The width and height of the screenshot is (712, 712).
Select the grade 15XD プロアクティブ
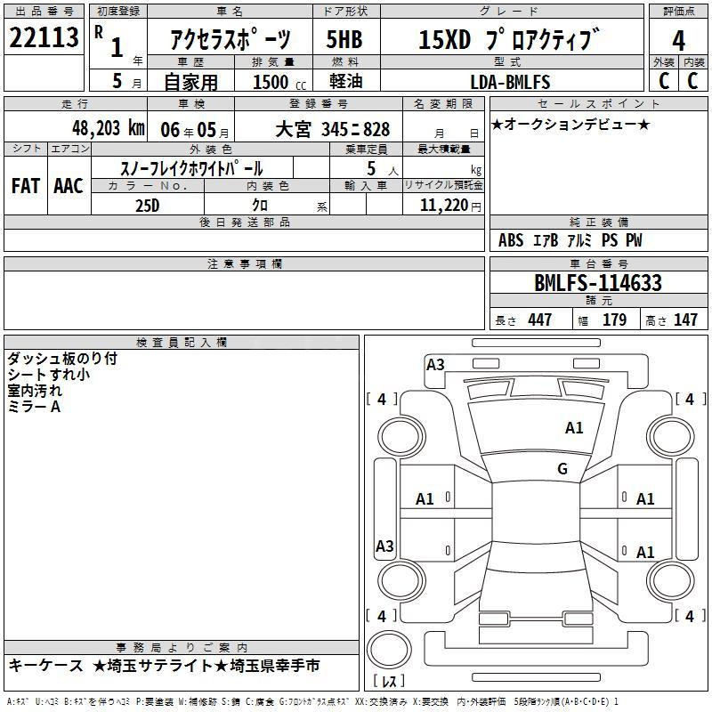click(x=509, y=39)
